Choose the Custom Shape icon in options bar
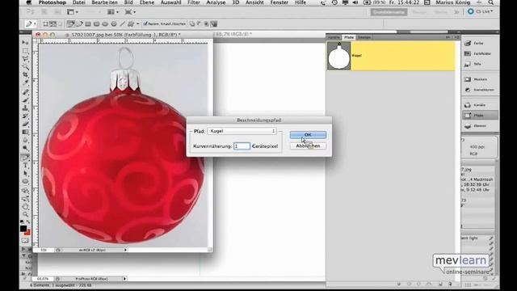The image size is (517, 291). 131,23
